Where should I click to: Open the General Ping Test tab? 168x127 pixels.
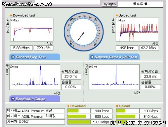tap(35, 57)
